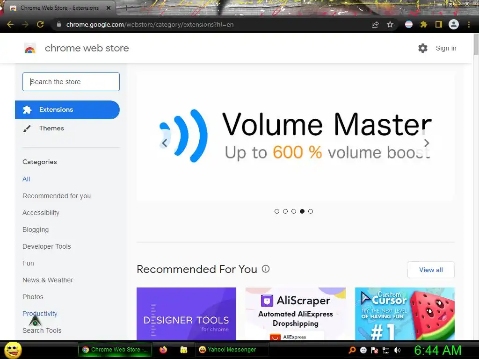The width and height of the screenshot is (479, 359).
Task: Click Chrome Web Store taskbar button
Action: tap(115, 350)
